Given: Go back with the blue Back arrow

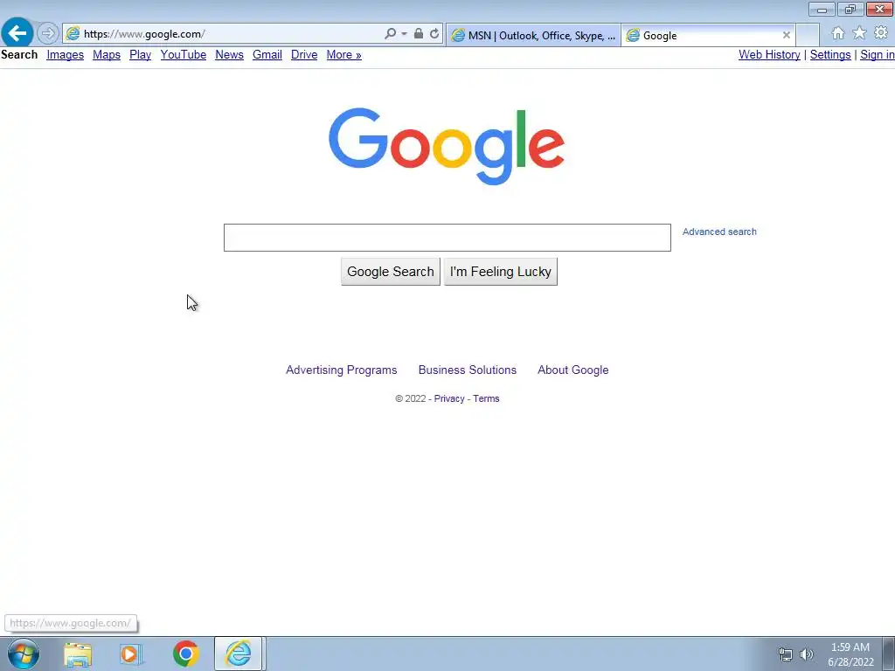Looking at the screenshot, I should 17,33.
